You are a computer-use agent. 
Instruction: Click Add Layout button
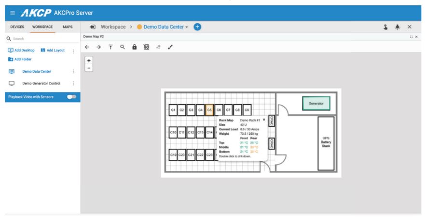tap(53, 51)
